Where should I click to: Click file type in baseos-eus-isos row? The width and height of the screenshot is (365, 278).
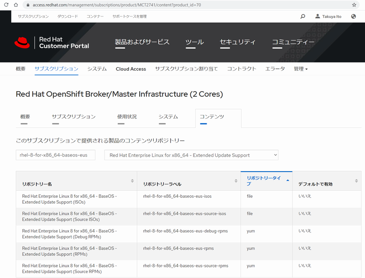(250, 196)
